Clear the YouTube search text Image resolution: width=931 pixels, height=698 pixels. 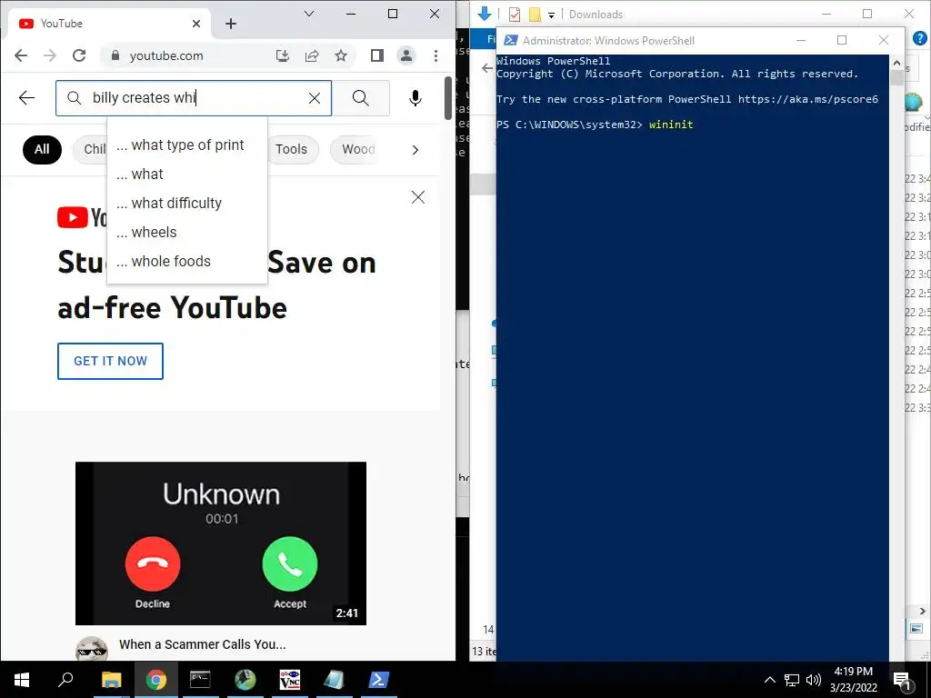pos(315,98)
